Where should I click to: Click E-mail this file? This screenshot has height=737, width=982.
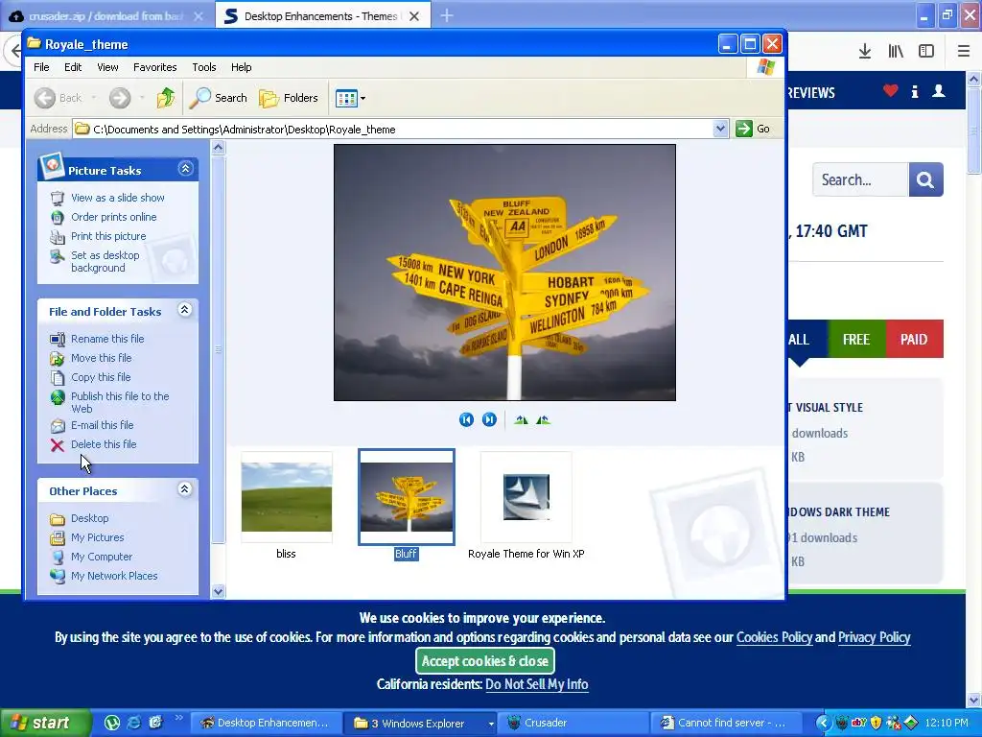click(102, 425)
